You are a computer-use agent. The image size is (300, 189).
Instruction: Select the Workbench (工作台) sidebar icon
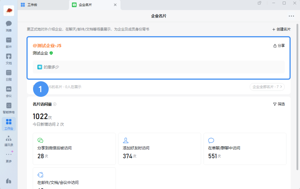pos(9,124)
